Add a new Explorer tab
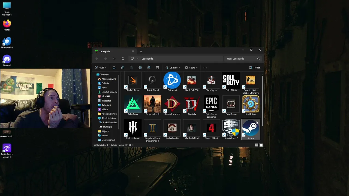 141,51
